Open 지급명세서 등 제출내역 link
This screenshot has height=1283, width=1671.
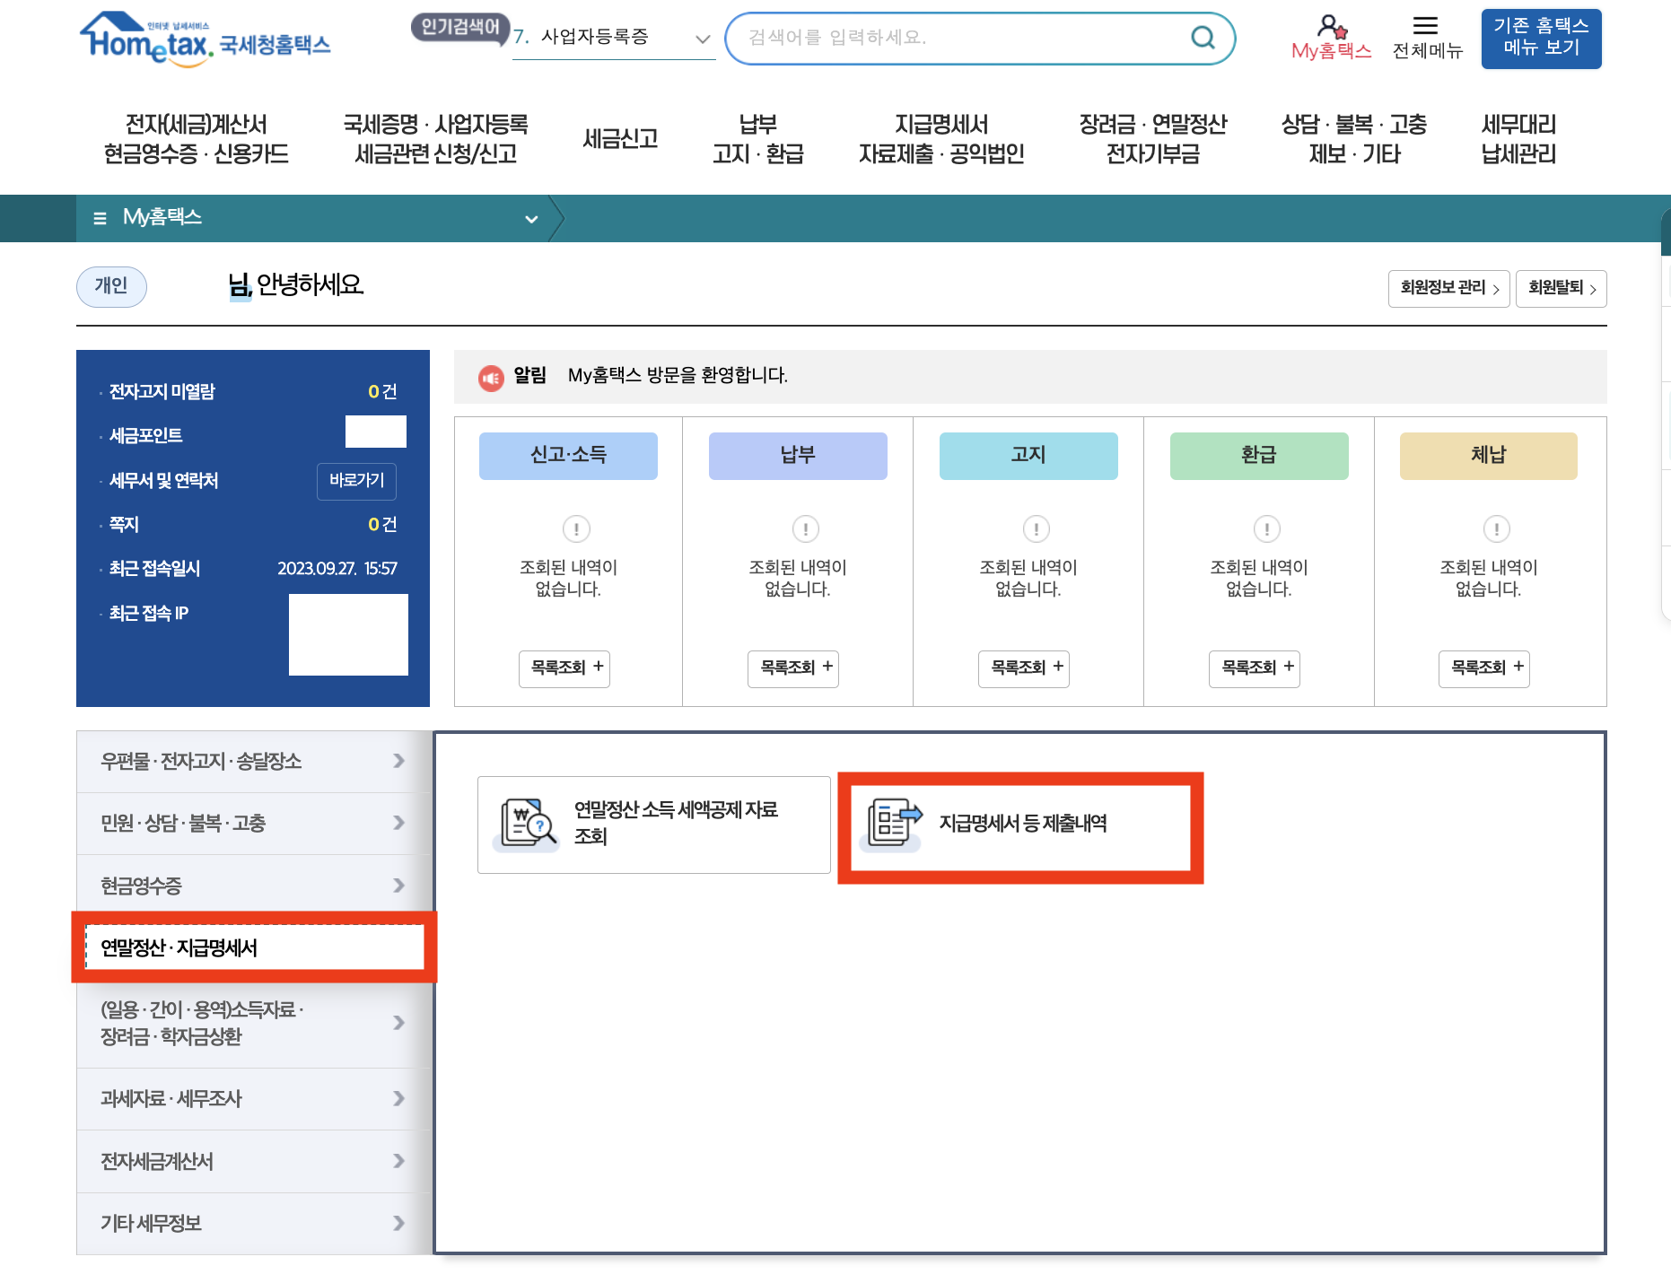coord(1023,824)
